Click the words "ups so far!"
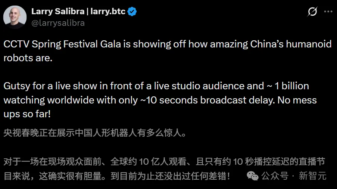The image size is (337, 189). (x=27, y=114)
